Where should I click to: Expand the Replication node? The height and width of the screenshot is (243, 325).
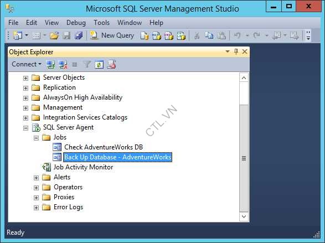pyautogui.click(x=25, y=88)
